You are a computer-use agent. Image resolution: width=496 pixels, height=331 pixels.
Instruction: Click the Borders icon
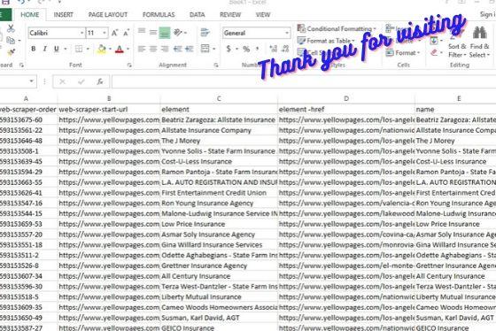[x=79, y=49]
